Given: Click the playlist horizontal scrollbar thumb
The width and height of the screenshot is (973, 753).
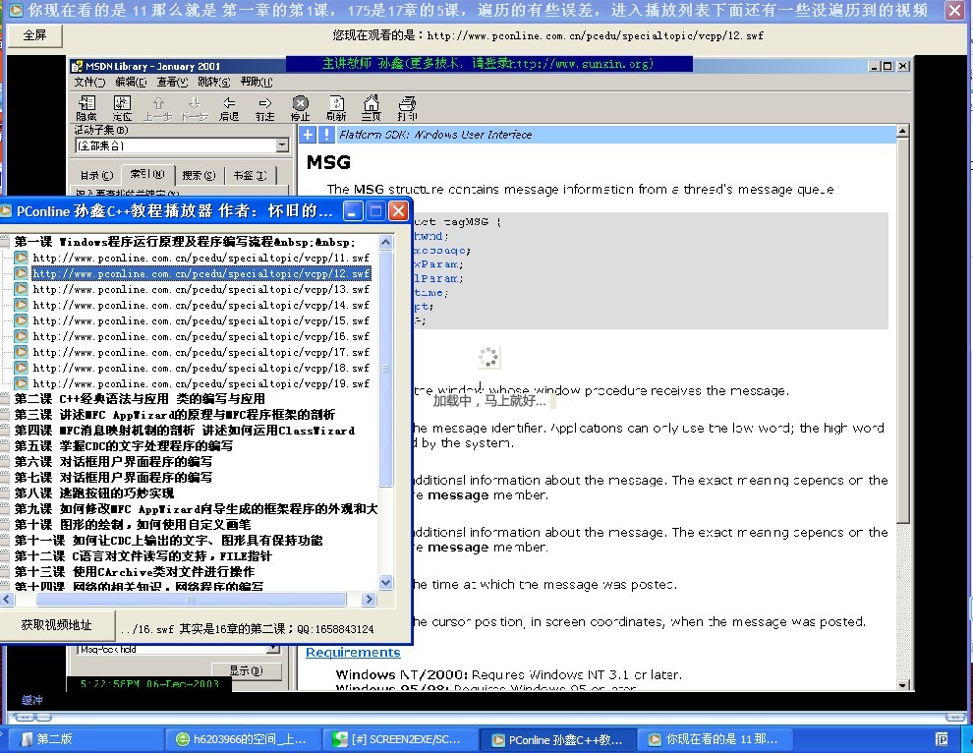Looking at the screenshot, I should [x=191, y=599].
